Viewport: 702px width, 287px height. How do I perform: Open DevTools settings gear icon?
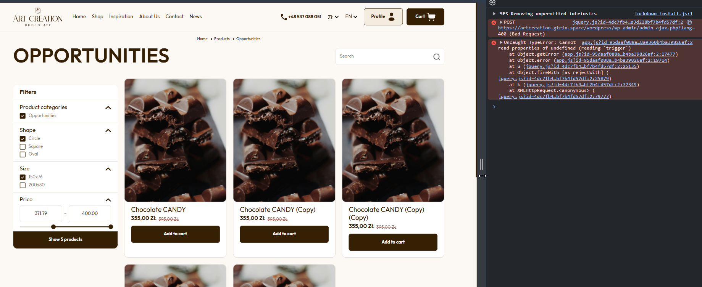492,3
